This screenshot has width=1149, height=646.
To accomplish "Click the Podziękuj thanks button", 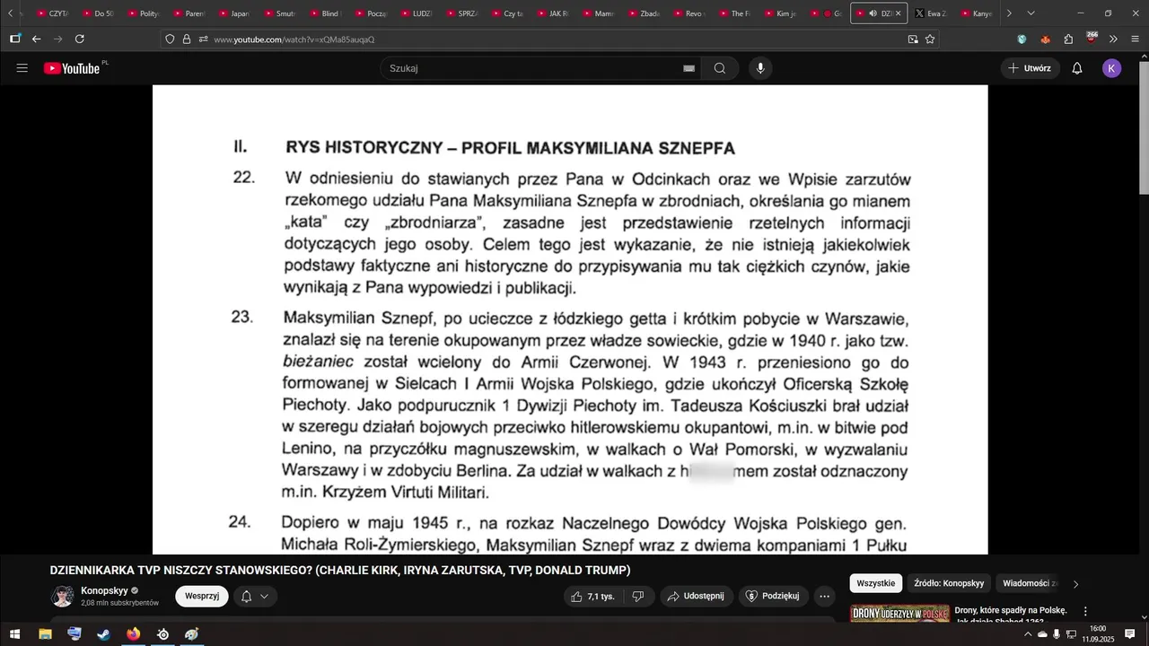I will click(773, 597).
